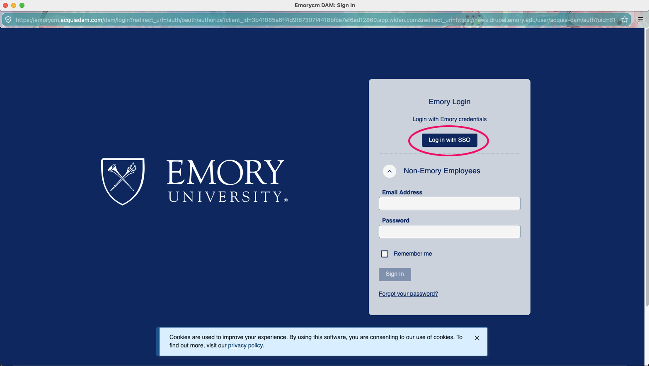Bookmark the page with the star icon
The height and width of the screenshot is (366, 649).
[625, 19]
